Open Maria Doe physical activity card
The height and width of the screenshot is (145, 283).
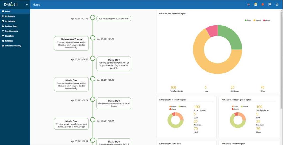click(71, 124)
